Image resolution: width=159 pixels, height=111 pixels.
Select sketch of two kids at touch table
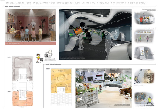coord(144,18)
